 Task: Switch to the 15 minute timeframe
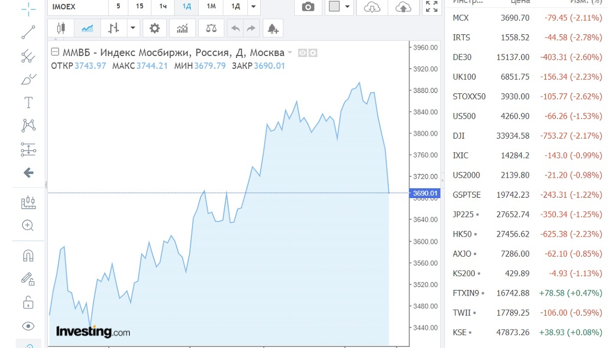pyautogui.click(x=140, y=6)
